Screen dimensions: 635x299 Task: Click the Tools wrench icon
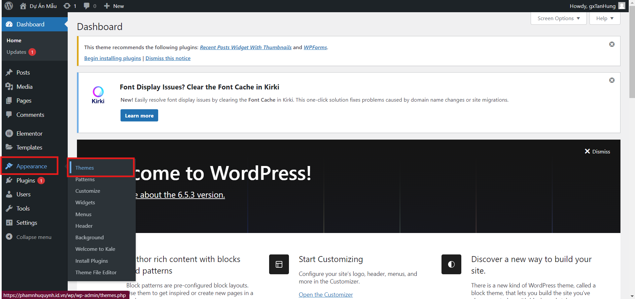tap(9, 209)
